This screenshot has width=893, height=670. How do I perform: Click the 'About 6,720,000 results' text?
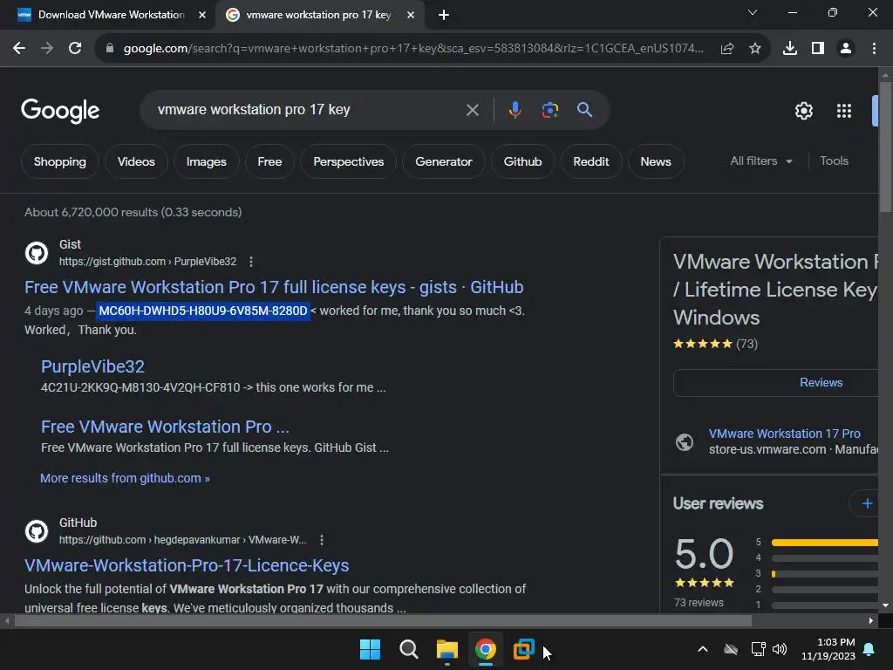pos(133,212)
